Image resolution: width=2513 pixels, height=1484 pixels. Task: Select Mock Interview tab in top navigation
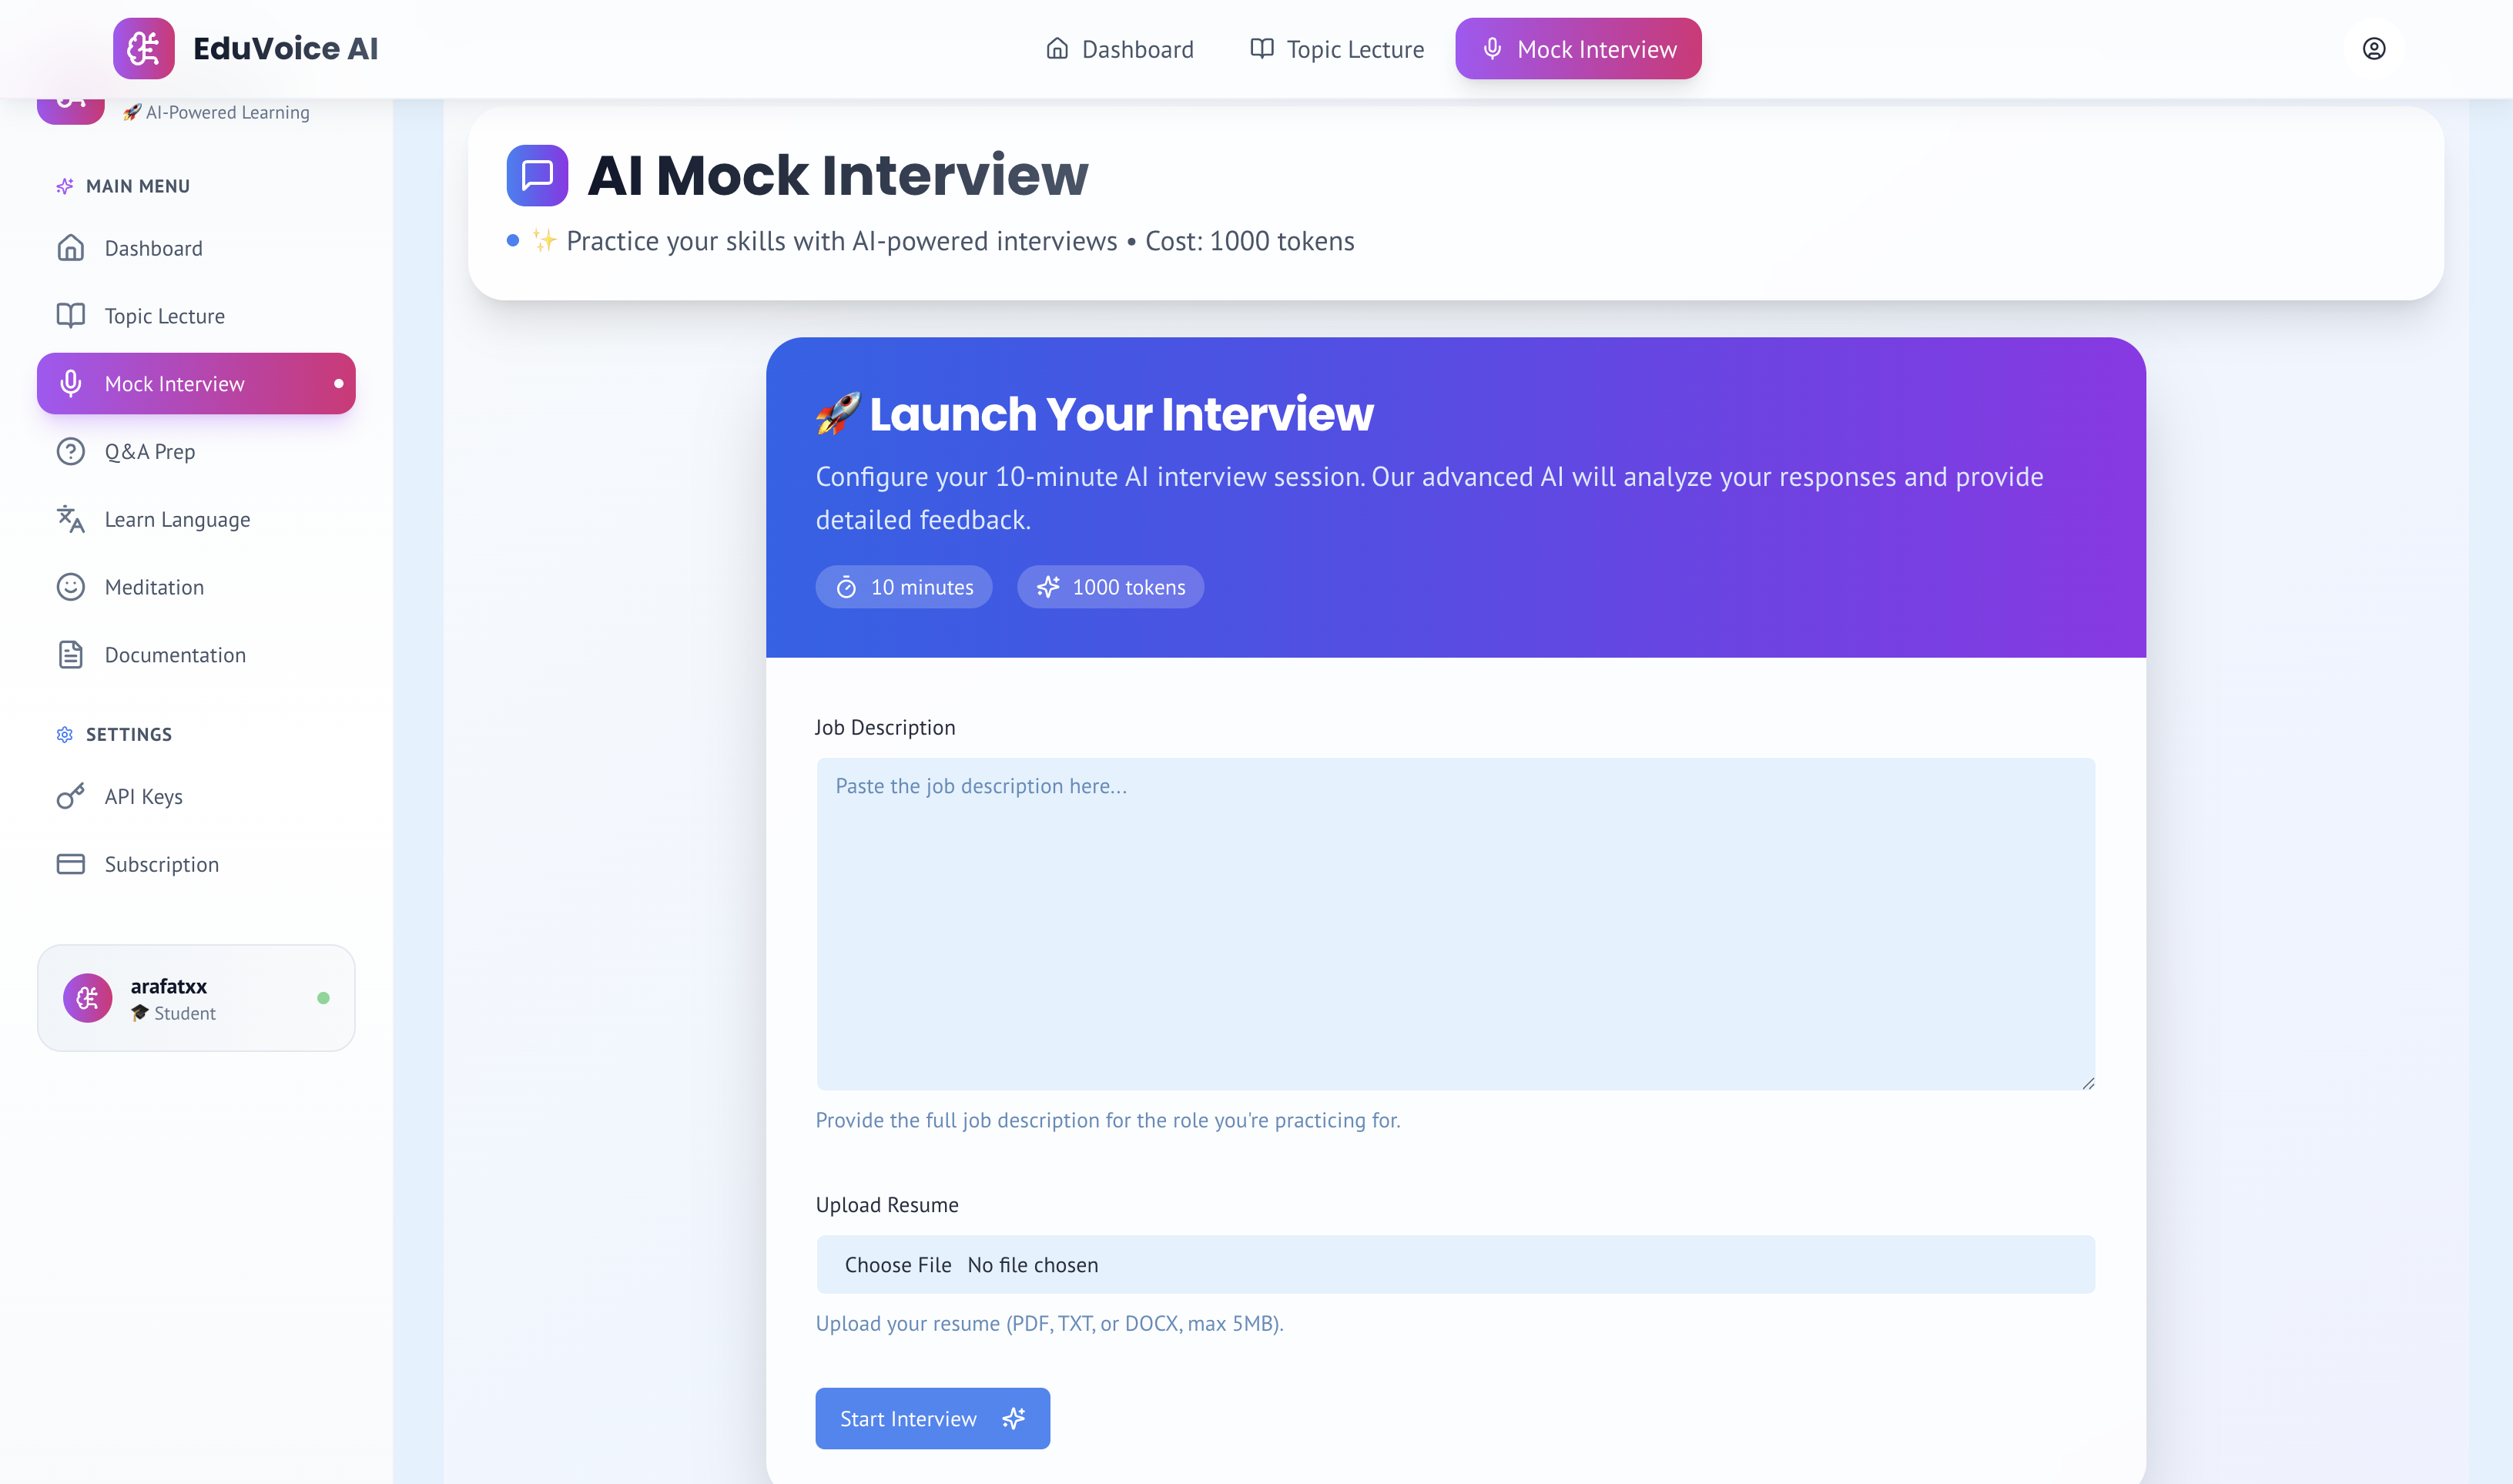click(x=1578, y=49)
